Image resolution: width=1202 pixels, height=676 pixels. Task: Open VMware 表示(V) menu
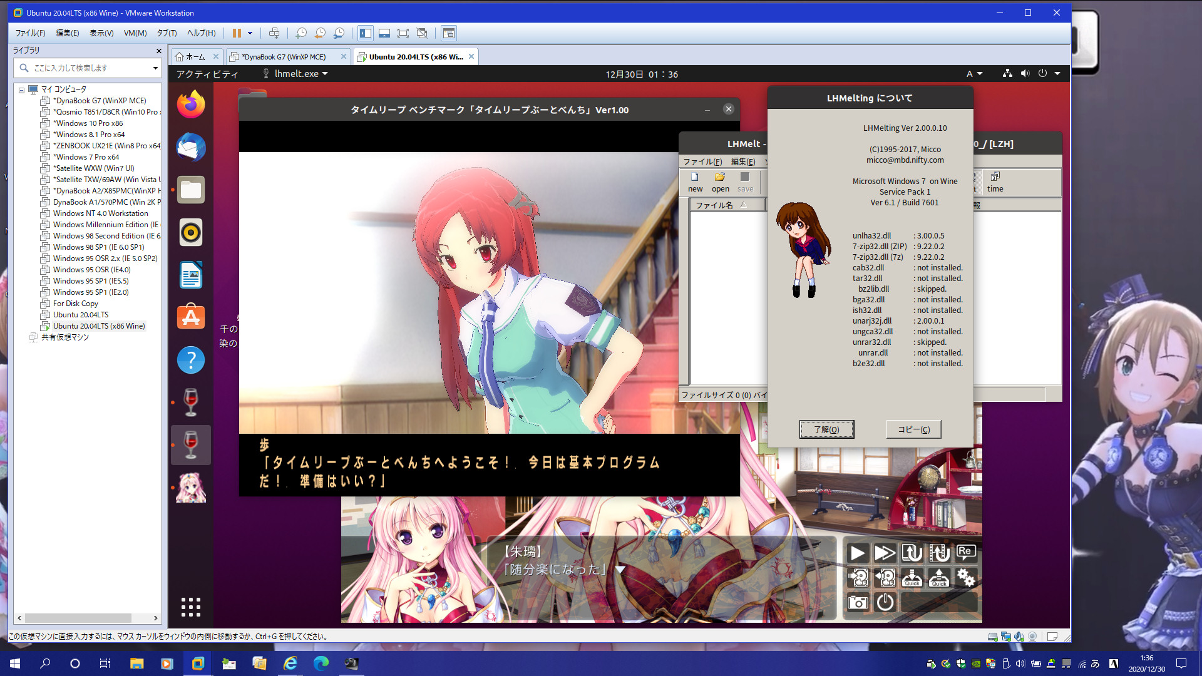pos(101,33)
